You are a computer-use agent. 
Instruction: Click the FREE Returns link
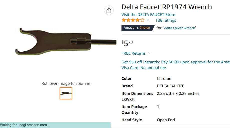click(x=133, y=53)
